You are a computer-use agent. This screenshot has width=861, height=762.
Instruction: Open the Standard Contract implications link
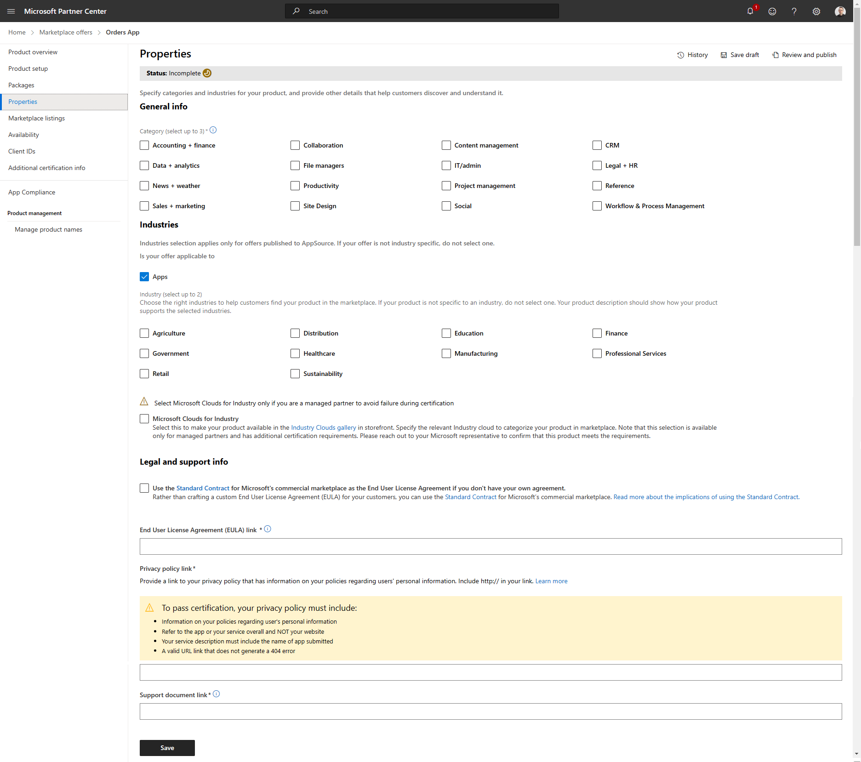(x=707, y=497)
